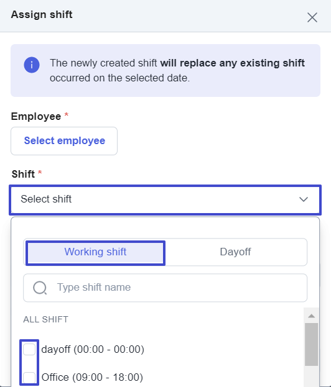Click the Type shift name search field
This screenshot has width=331, height=387.
(x=165, y=288)
